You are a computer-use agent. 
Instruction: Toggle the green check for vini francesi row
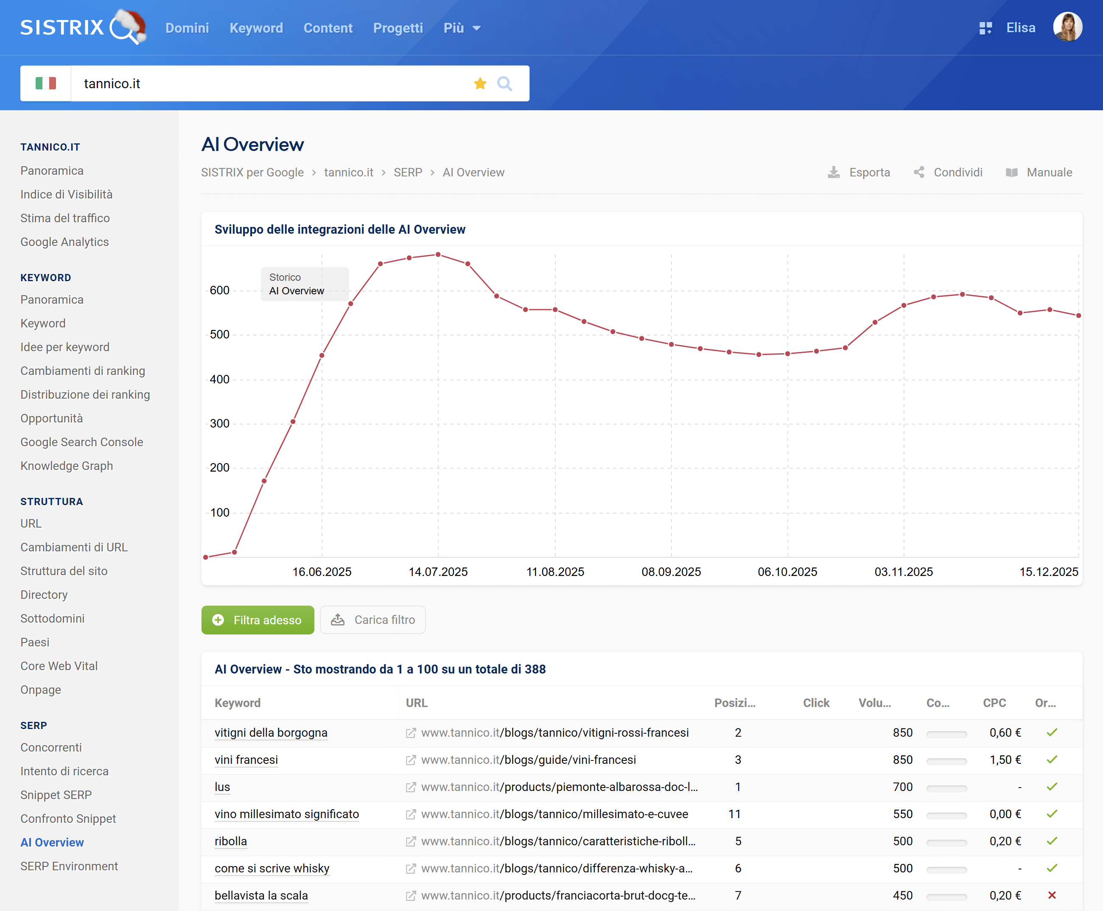click(1052, 760)
